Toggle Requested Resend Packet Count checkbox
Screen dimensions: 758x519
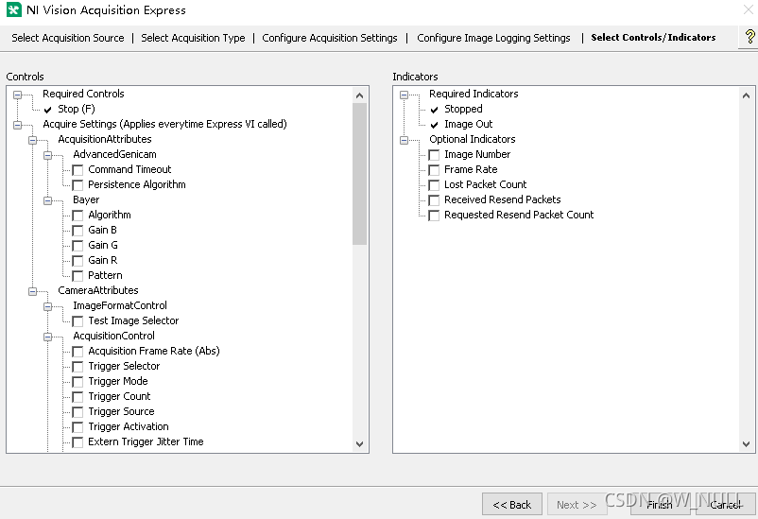(x=434, y=216)
